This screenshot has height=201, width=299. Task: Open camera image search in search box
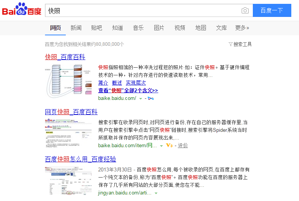pos(245,10)
